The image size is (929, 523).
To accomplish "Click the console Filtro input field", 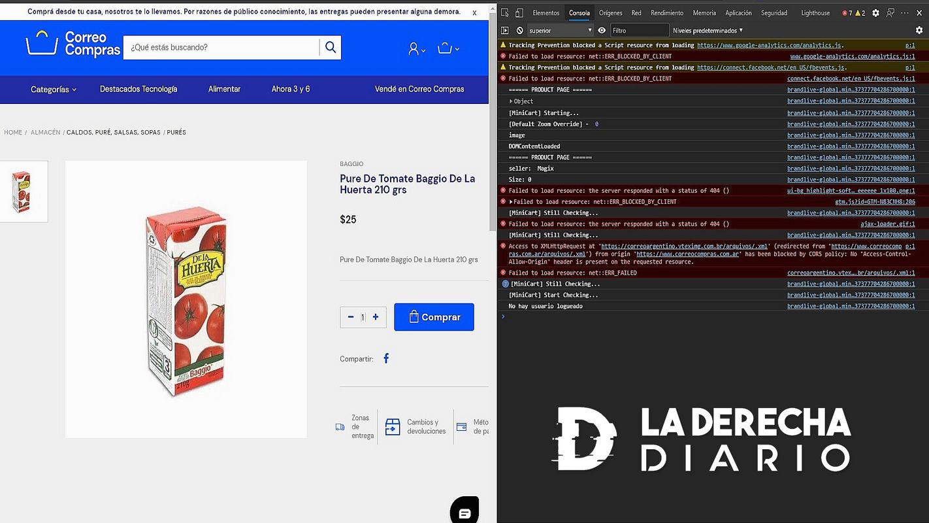I will pos(640,30).
